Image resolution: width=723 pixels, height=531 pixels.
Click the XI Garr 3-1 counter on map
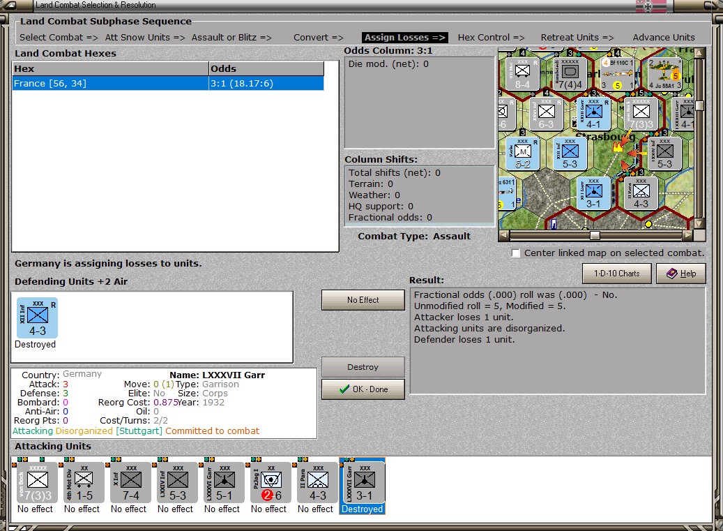coord(593,193)
